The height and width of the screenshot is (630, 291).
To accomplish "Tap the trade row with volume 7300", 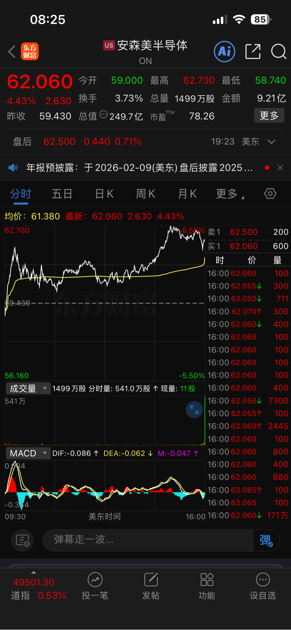I will pos(248,401).
